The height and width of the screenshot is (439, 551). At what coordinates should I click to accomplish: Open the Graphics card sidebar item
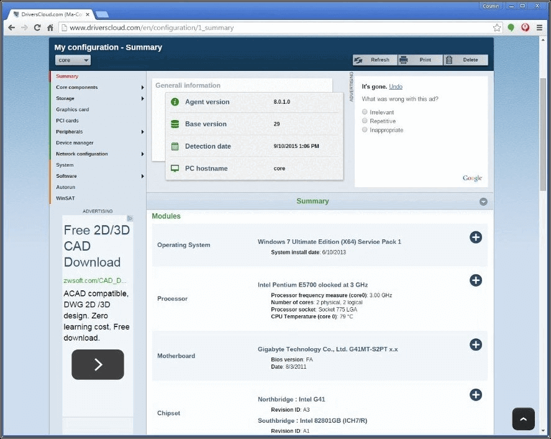coord(73,109)
